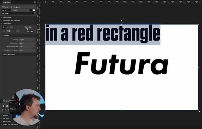Image resolution: width=202 pixels, height=129 pixels.
Task: Click the text frame's bottom-center resize handle
Action: pos(122,110)
